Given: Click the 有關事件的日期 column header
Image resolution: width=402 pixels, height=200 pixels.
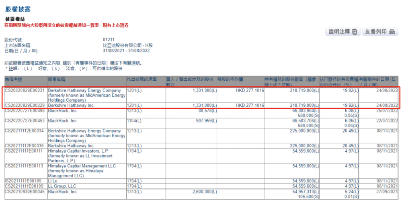Looking at the screenshot, I should pyautogui.click(x=378, y=82).
